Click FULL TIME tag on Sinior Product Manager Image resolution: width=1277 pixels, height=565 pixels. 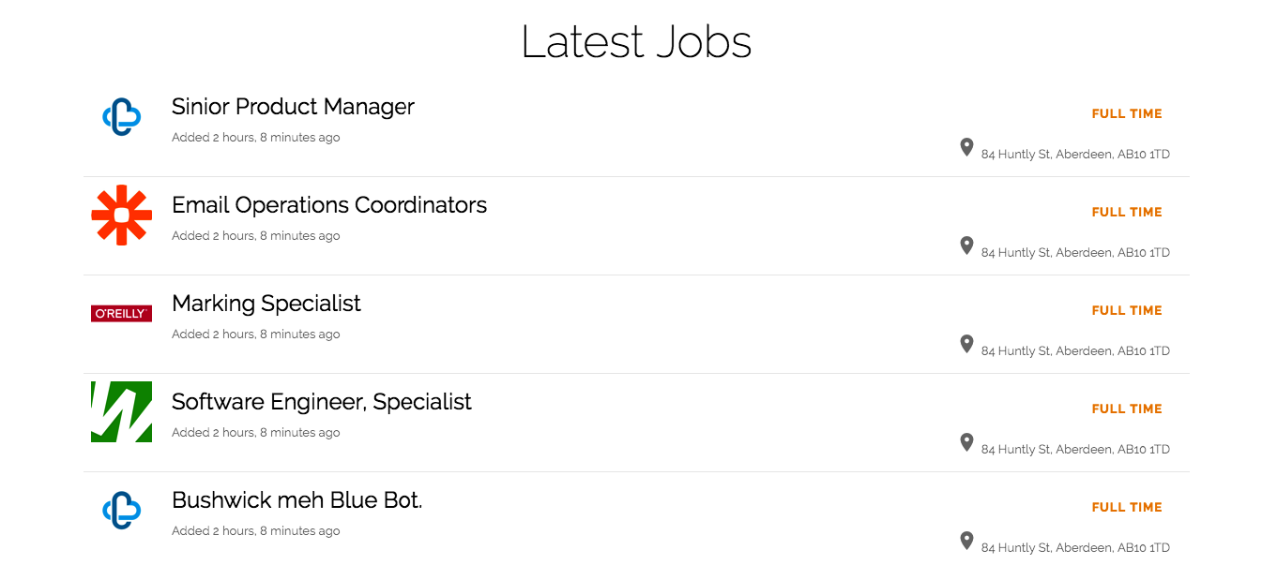pyautogui.click(x=1127, y=113)
